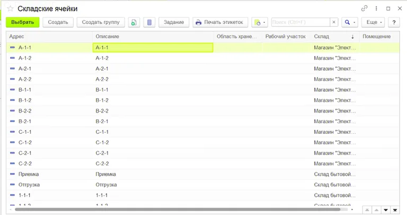Click the Помещение column header
Image resolution: width=407 pixels, height=215 pixels.
pyautogui.click(x=379, y=37)
